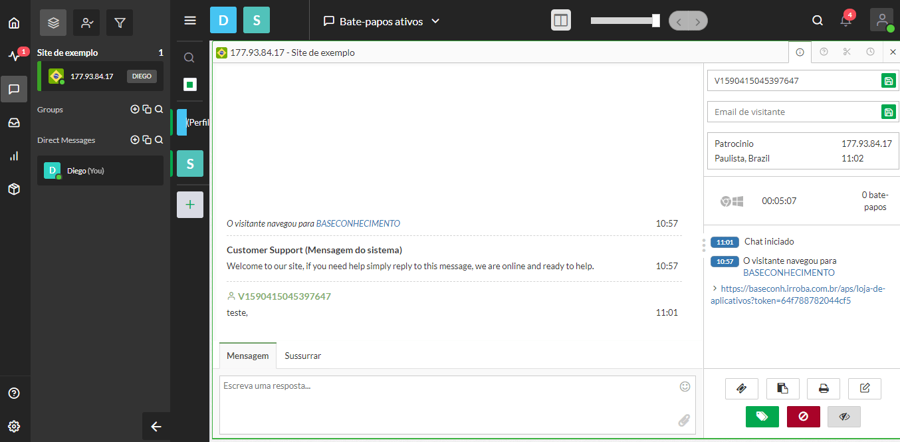Open the Help question mark icon
Screen dimensions: 900x442
(x=14, y=393)
